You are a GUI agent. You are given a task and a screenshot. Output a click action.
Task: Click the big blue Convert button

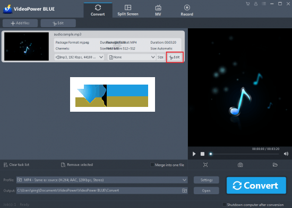pyautogui.click(x=256, y=186)
